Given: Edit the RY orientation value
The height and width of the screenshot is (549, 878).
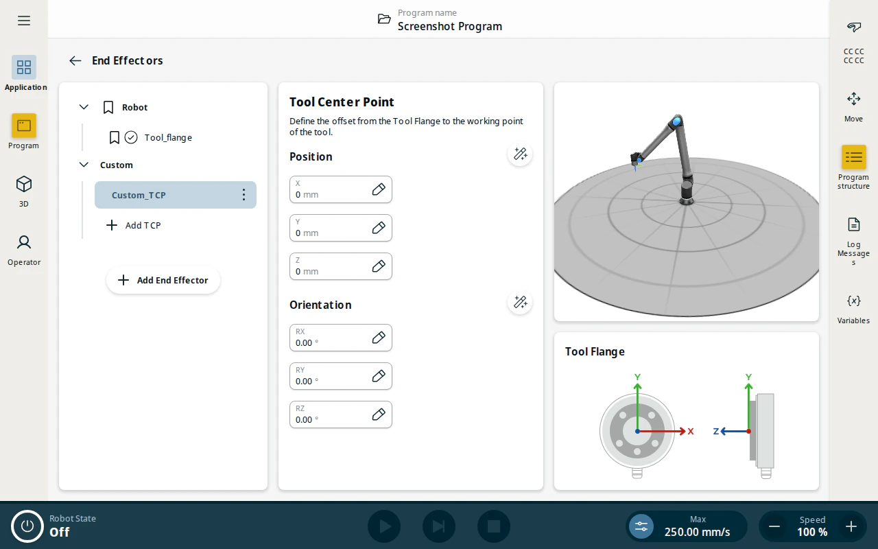Looking at the screenshot, I should (x=379, y=376).
